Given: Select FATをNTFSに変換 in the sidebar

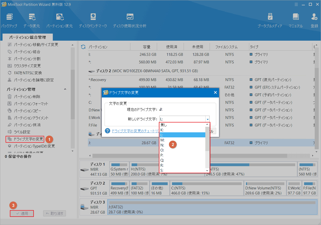Looking at the screenshot, I should (x=24, y=73).
